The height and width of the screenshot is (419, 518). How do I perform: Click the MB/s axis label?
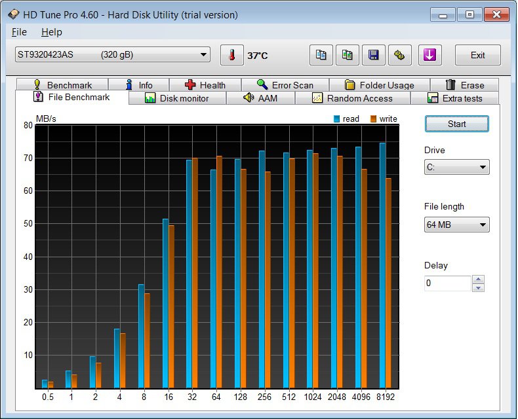(x=46, y=118)
